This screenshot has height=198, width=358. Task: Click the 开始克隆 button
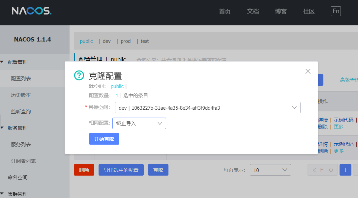pyautogui.click(x=104, y=139)
